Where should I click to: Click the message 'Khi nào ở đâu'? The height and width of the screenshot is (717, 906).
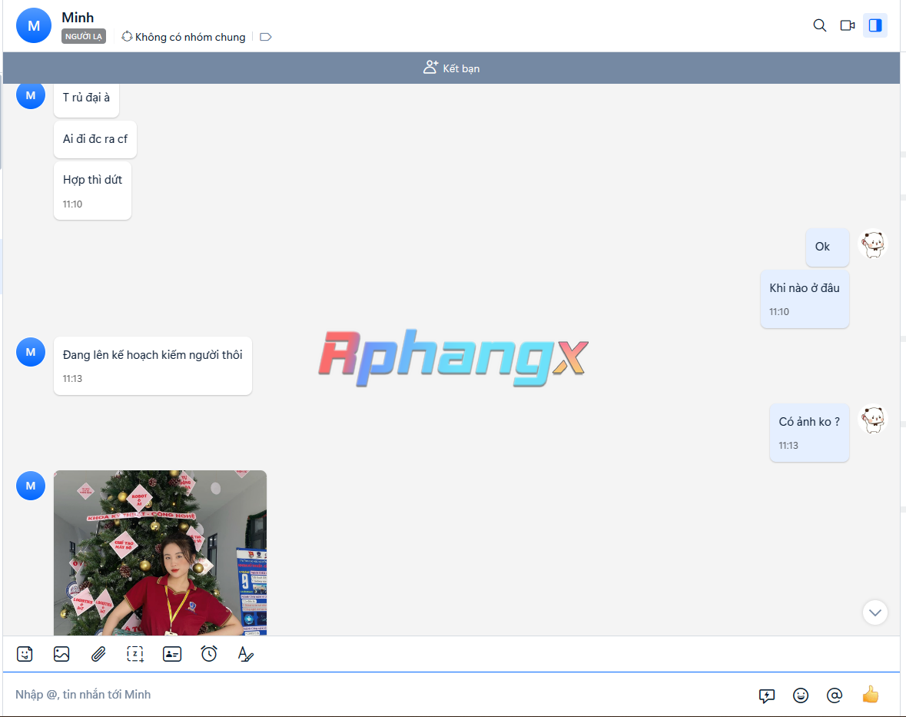(805, 299)
